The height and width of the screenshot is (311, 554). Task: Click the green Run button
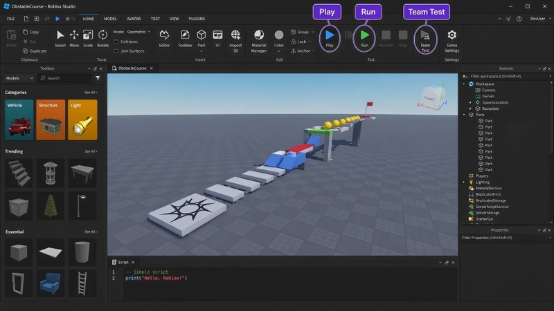(364, 38)
